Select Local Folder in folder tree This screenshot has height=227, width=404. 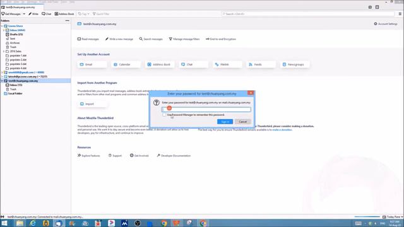point(15,93)
